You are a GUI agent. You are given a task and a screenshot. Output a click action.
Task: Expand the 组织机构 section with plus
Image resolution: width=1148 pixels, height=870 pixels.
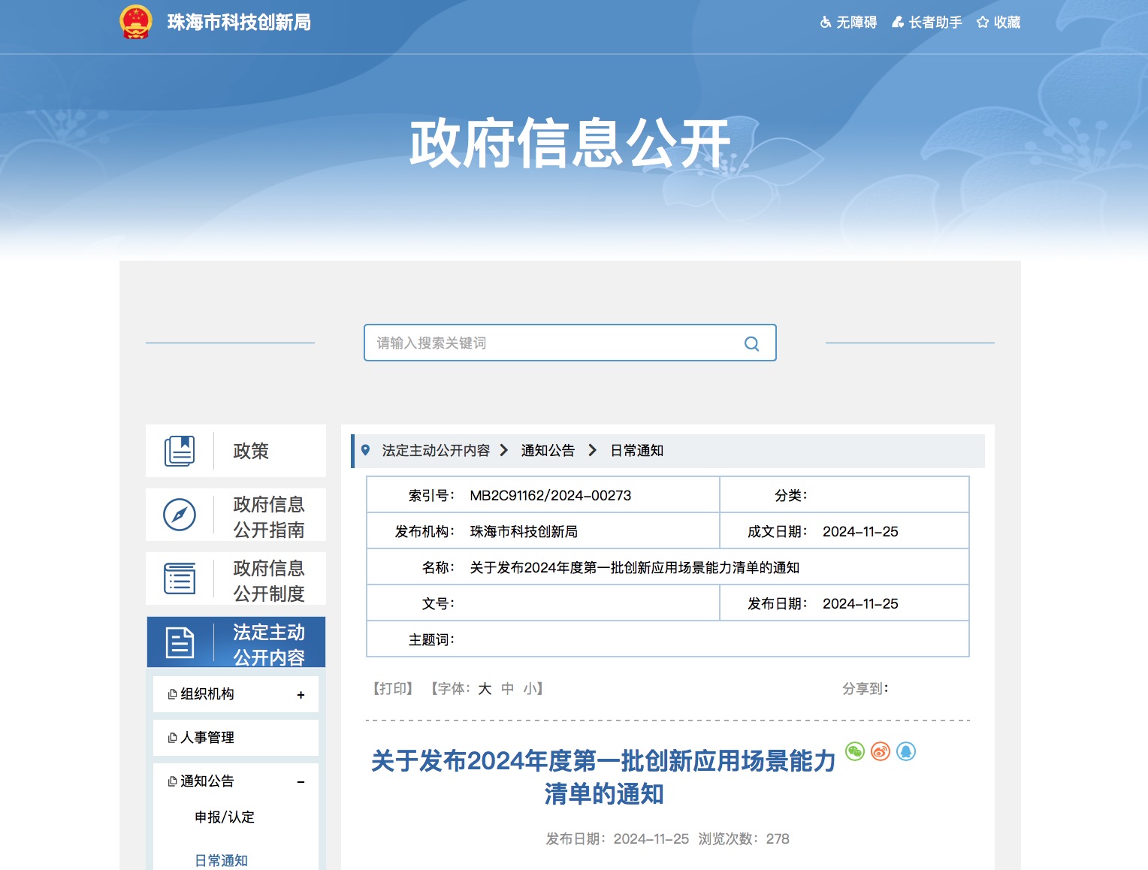(301, 695)
